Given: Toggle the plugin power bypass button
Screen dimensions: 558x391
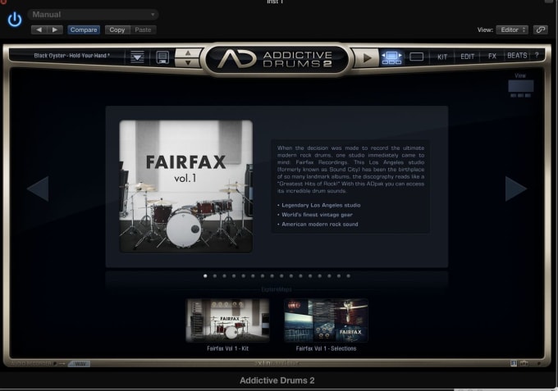Looking at the screenshot, I should 15,19.
